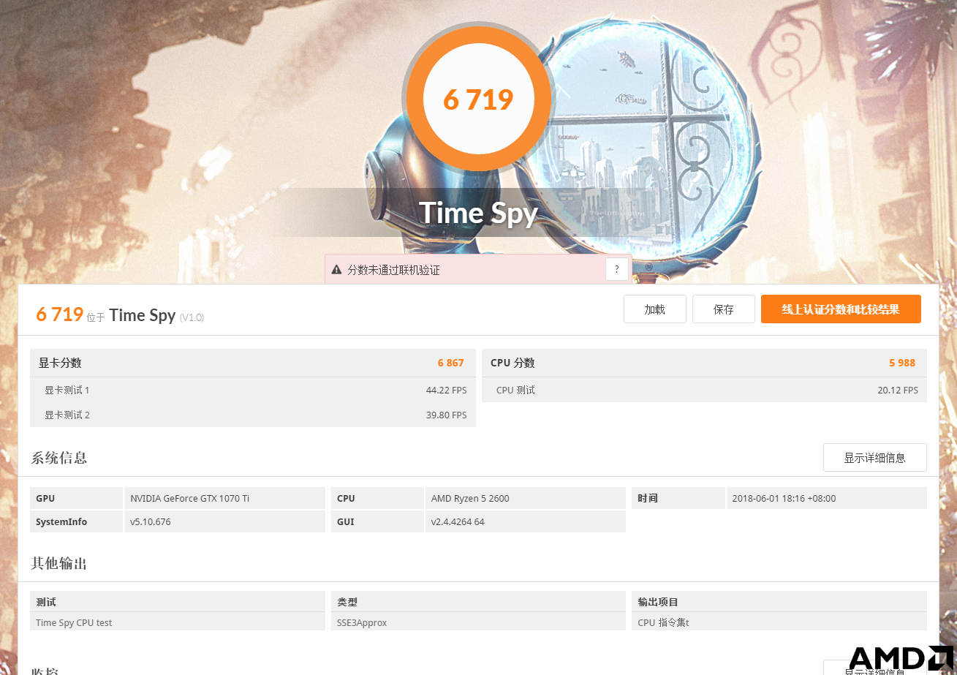957x675 pixels.
Task: Click the 测试 column header
Action: tap(178, 602)
